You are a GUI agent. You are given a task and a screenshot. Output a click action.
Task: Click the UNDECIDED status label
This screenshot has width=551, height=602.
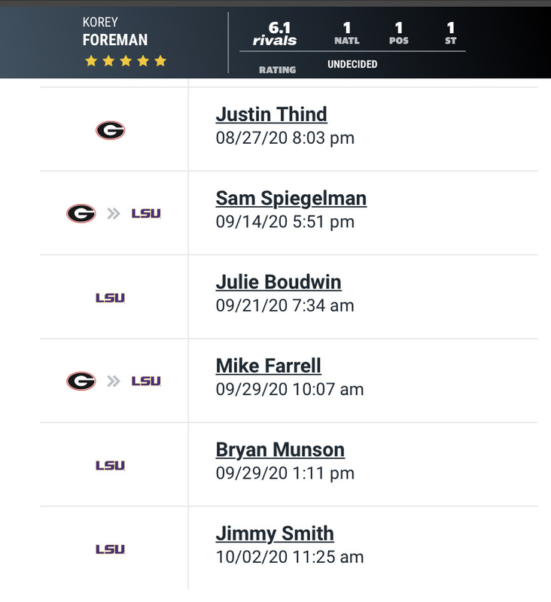tap(352, 65)
